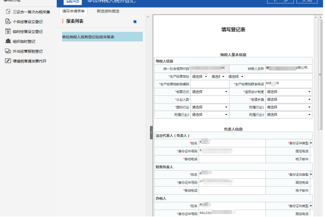Click the blue square icon beside 报表列表
325x217 pixels.
point(135,22)
